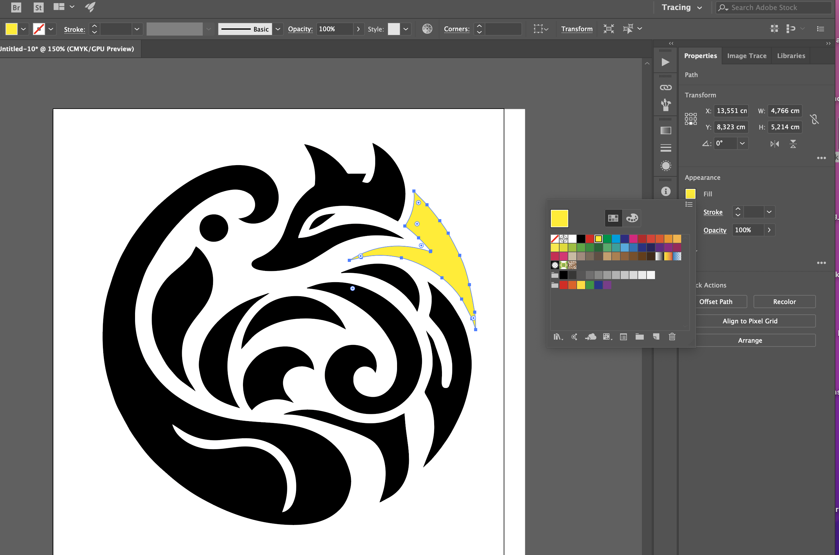The width and height of the screenshot is (839, 555).
Task: Click the Actions play panel icon
Action: coord(665,62)
